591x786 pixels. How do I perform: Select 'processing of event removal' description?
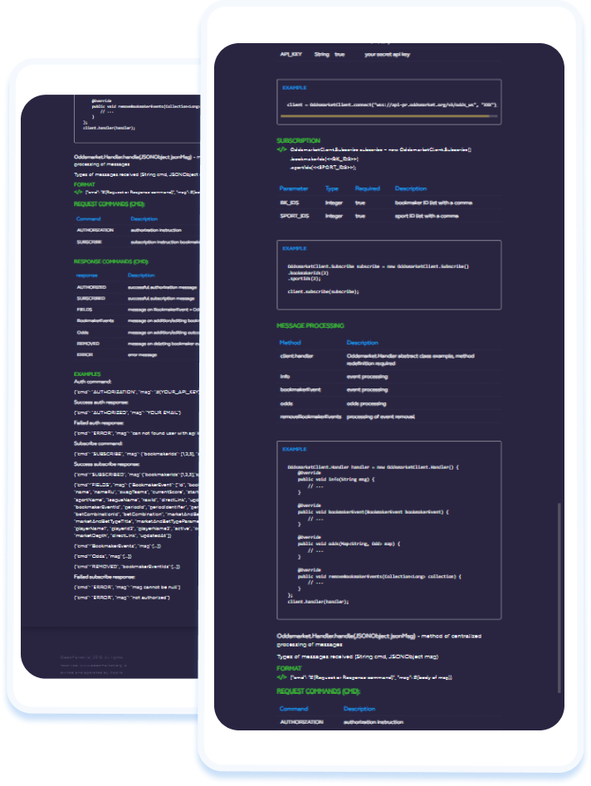coord(380,417)
